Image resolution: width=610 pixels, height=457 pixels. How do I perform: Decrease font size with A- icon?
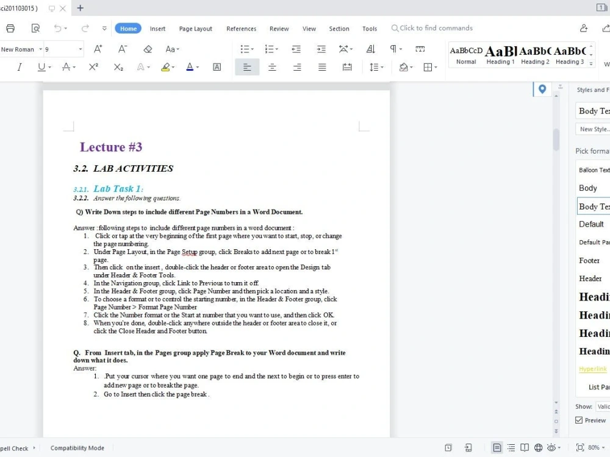coord(123,49)
